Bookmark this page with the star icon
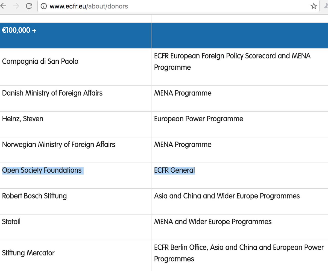328x271 pixels. tap(314, 6)
